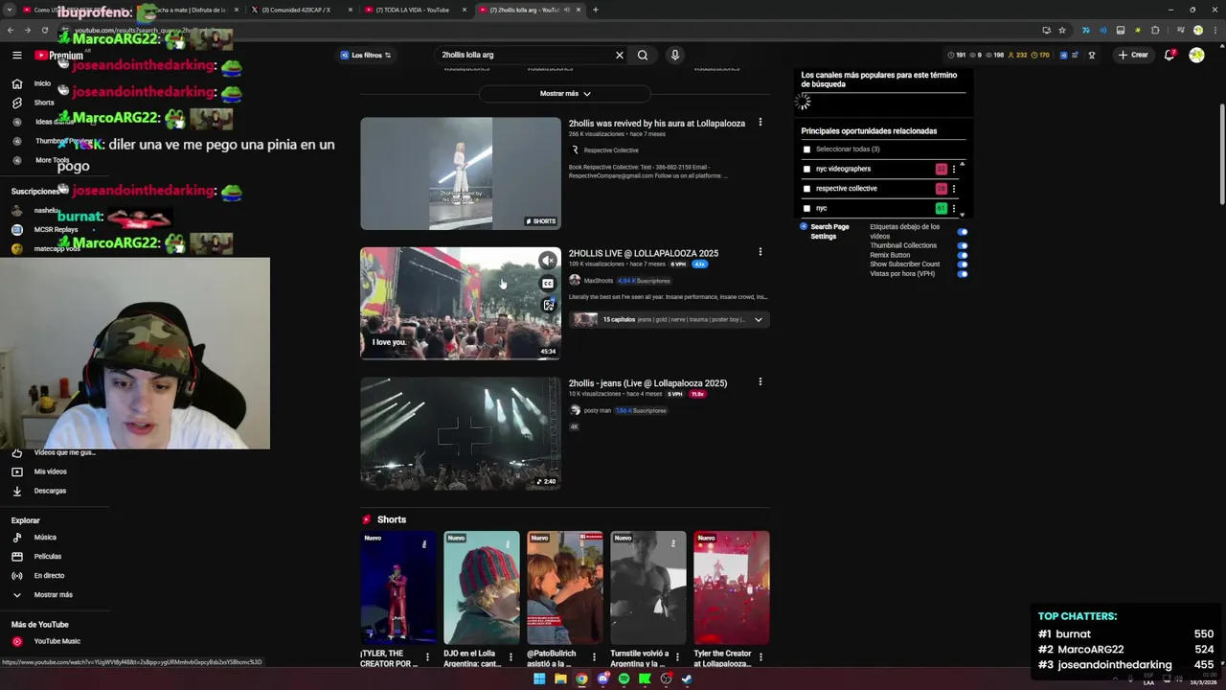
Task: Open 'Descargas' in sidebar
Action: point(50,491)
